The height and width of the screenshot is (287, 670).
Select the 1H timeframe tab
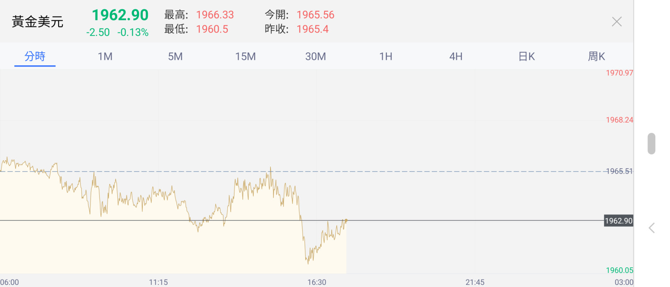(386, 56)
